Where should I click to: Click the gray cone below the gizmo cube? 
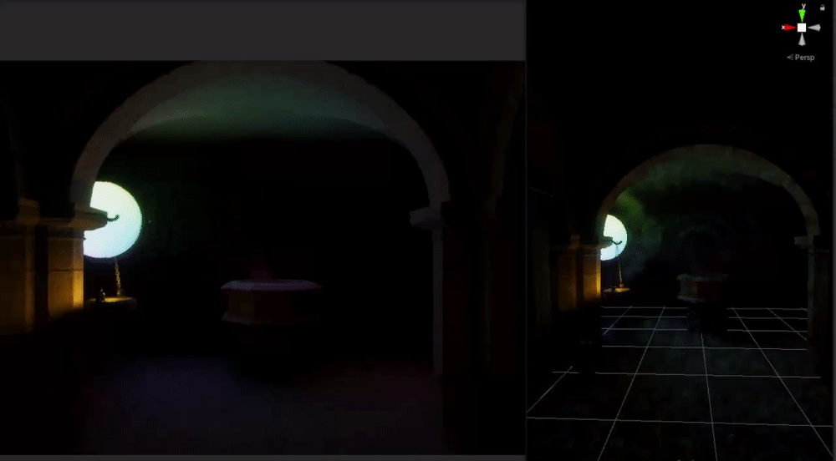click(802, 39)
